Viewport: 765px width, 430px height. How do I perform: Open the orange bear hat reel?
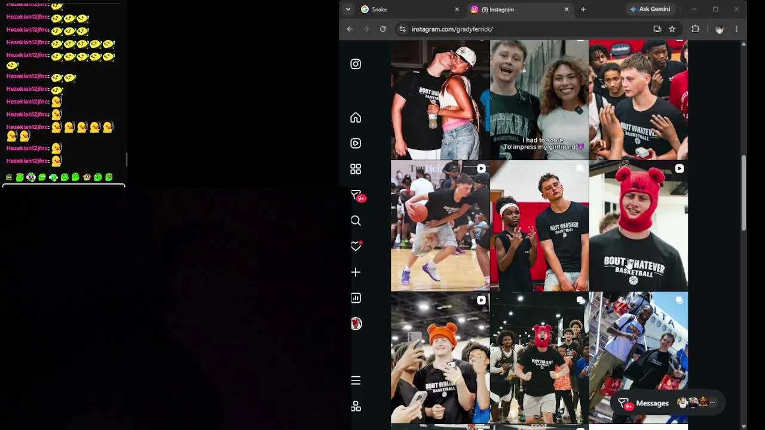pos(440,358)
